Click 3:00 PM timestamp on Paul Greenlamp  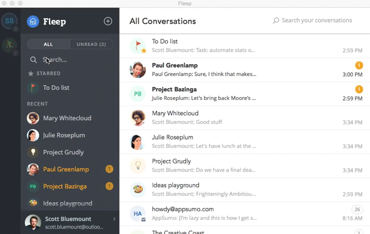(x=352, y=74)
